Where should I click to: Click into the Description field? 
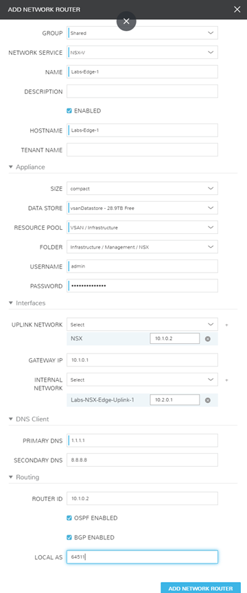(x=142, y=91)
